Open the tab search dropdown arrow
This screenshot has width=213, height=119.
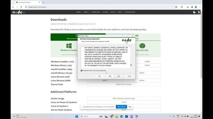13,2
